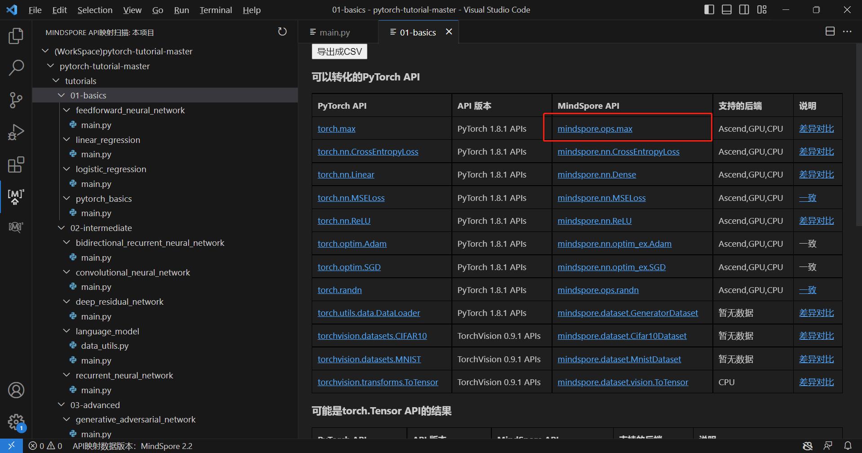Open Customize Layout icon
The height and width of the screenshot is (453, 862).
point(762,9)
